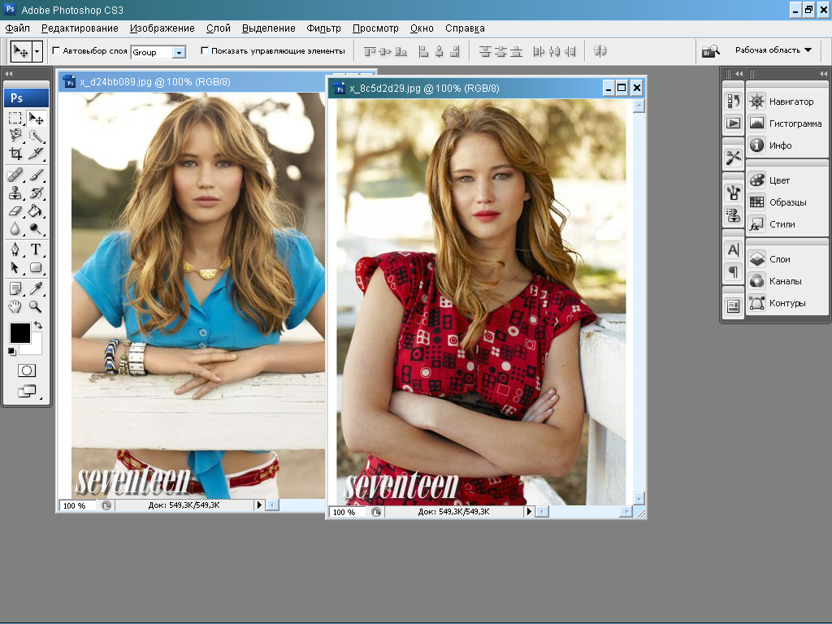Select the Lasso tool
Screen dimensions: 832x624
pyautogui.click(x=15, y=136)
